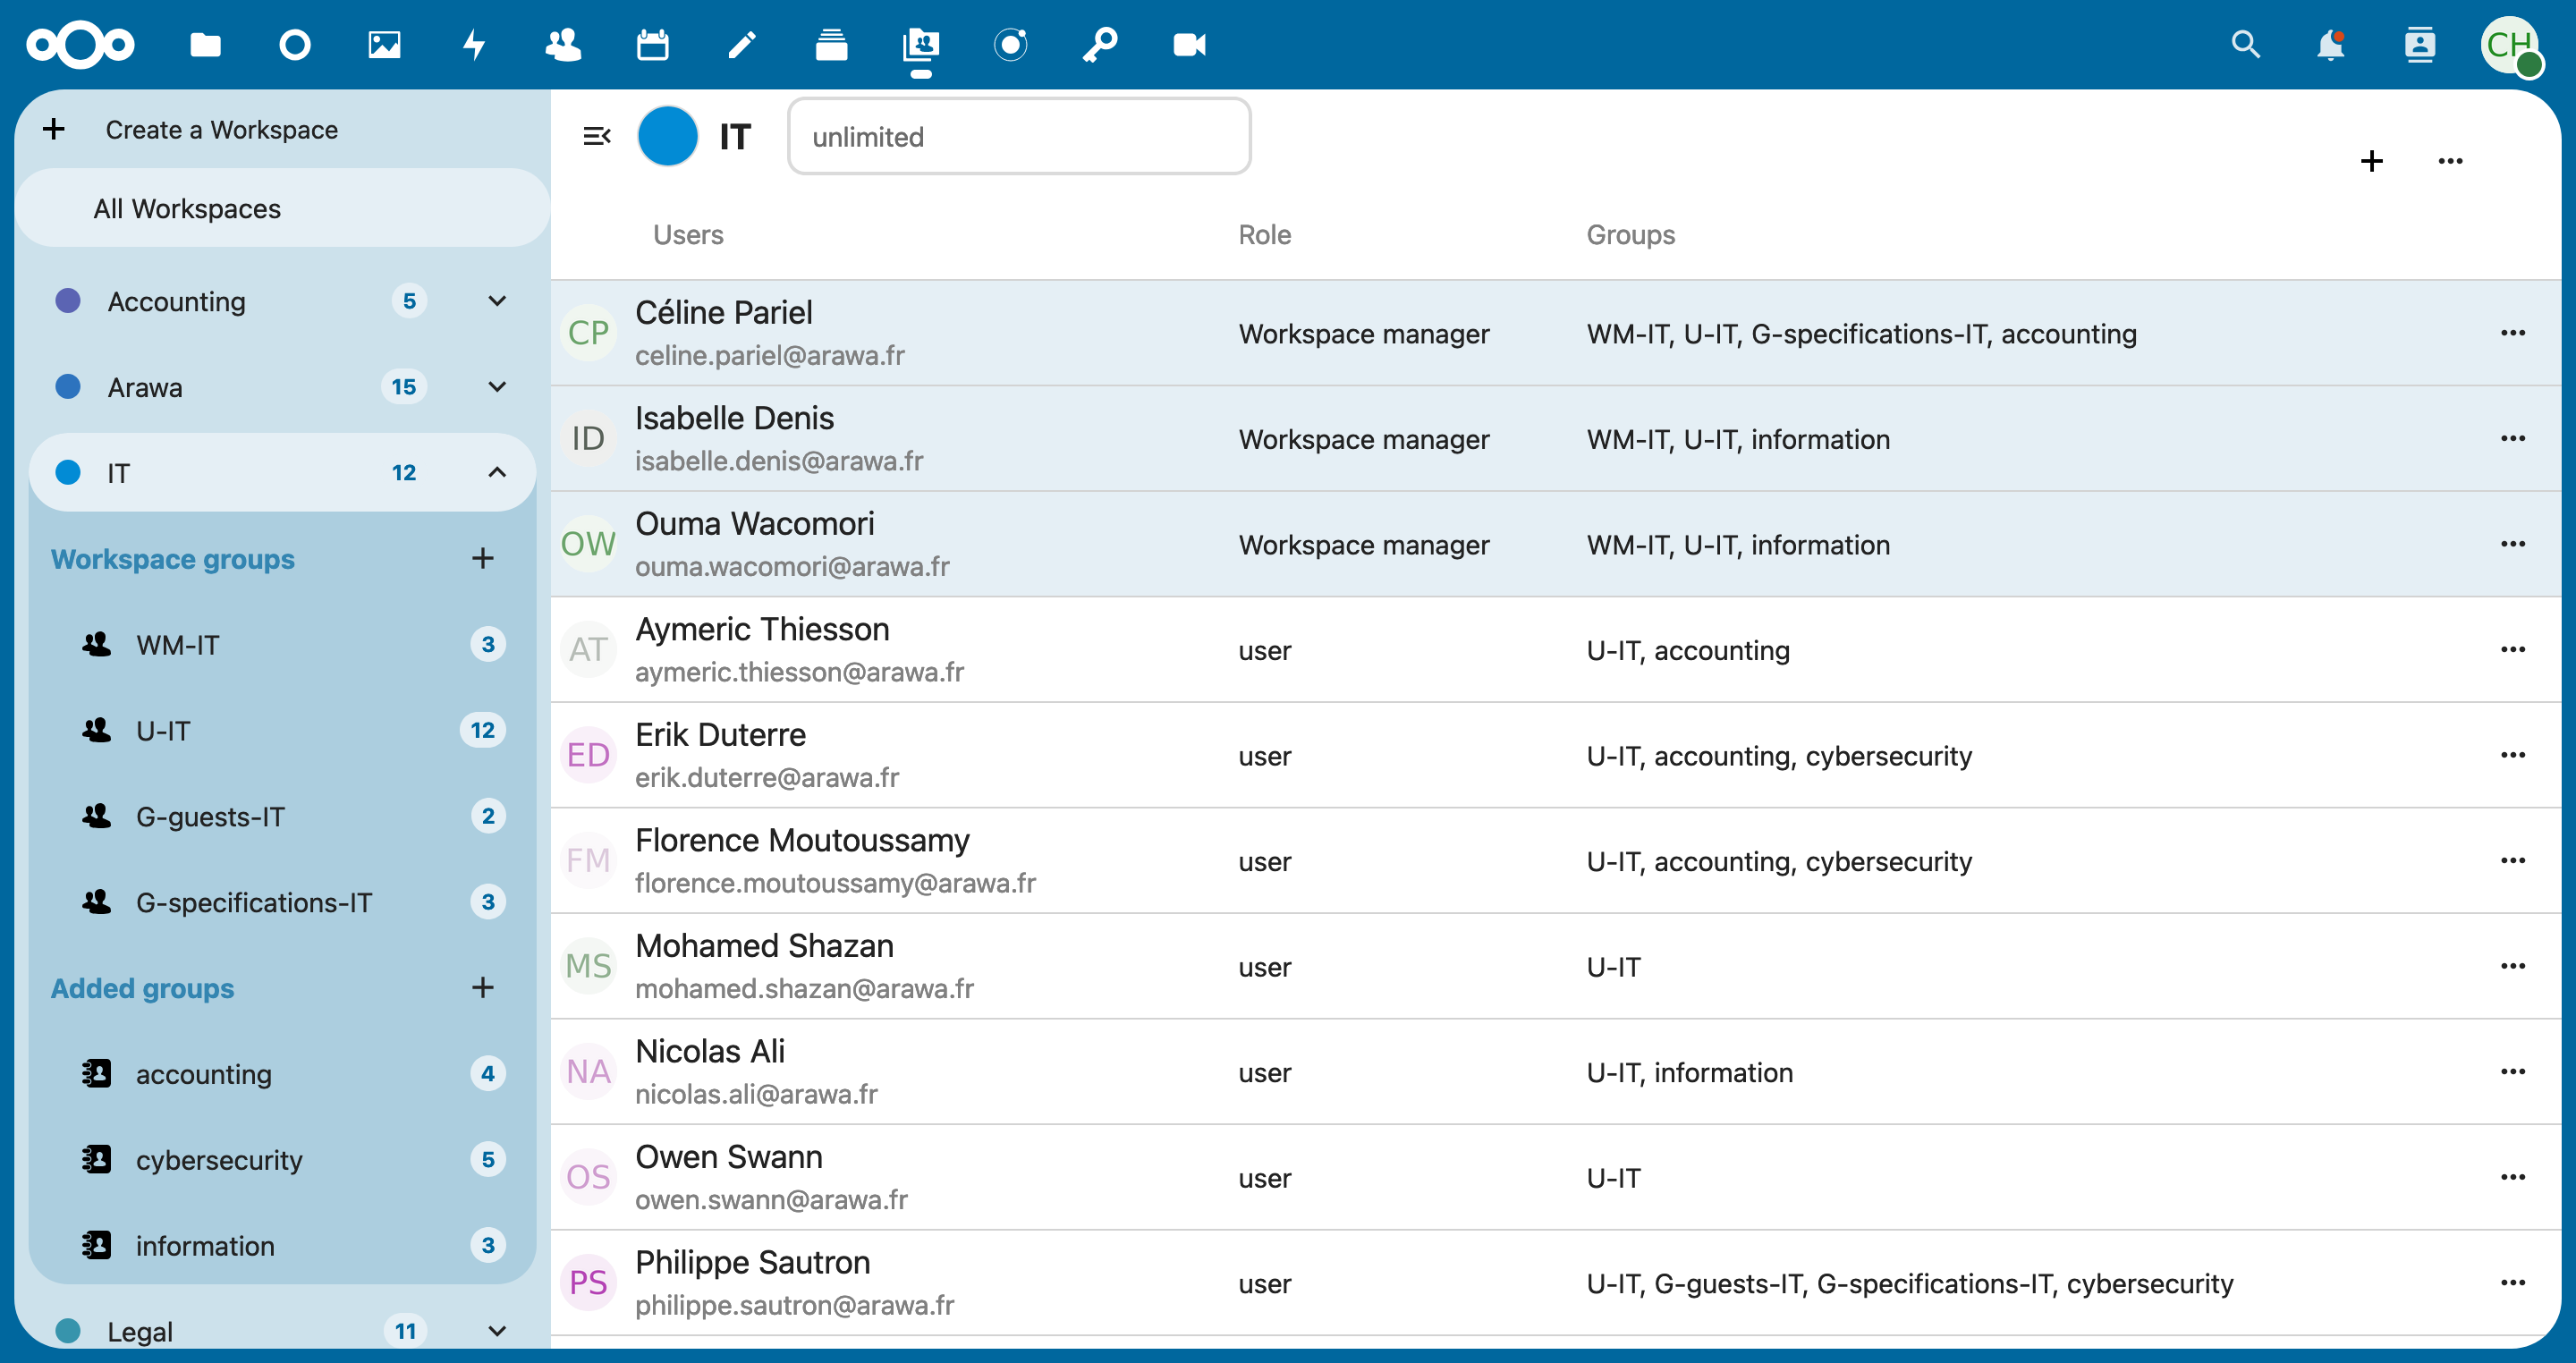
Task: Click Create a Workspace button
Action: coord(221,129)
